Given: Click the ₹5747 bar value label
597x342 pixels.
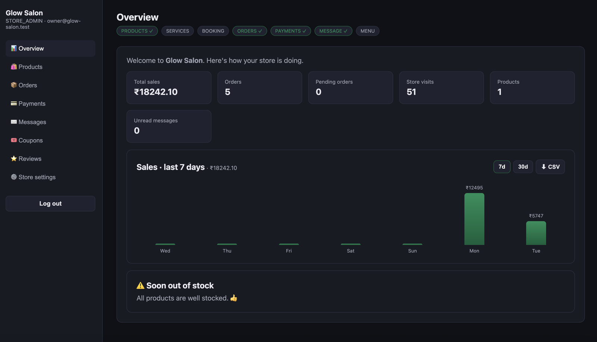Looking at the screenshot, I should tap(536, 216).
